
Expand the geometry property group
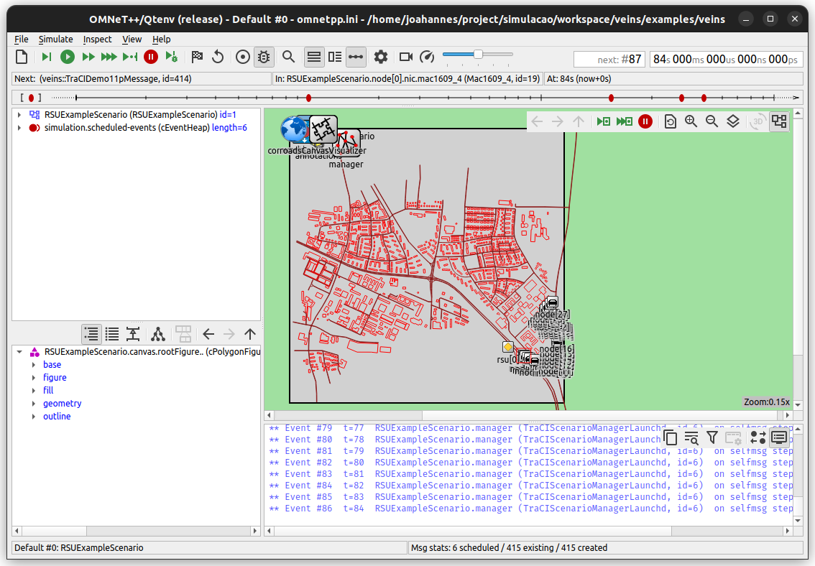click(34, 404)
